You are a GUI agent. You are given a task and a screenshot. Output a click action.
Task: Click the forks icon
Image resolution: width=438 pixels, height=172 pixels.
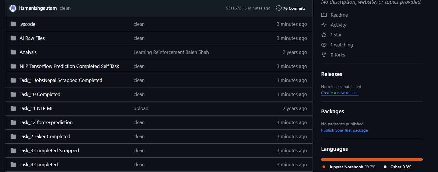point(324,55)
